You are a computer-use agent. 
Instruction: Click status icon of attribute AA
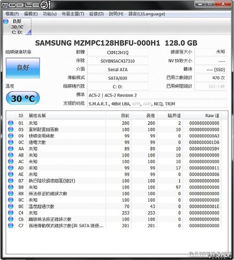[x=11, y=149]
